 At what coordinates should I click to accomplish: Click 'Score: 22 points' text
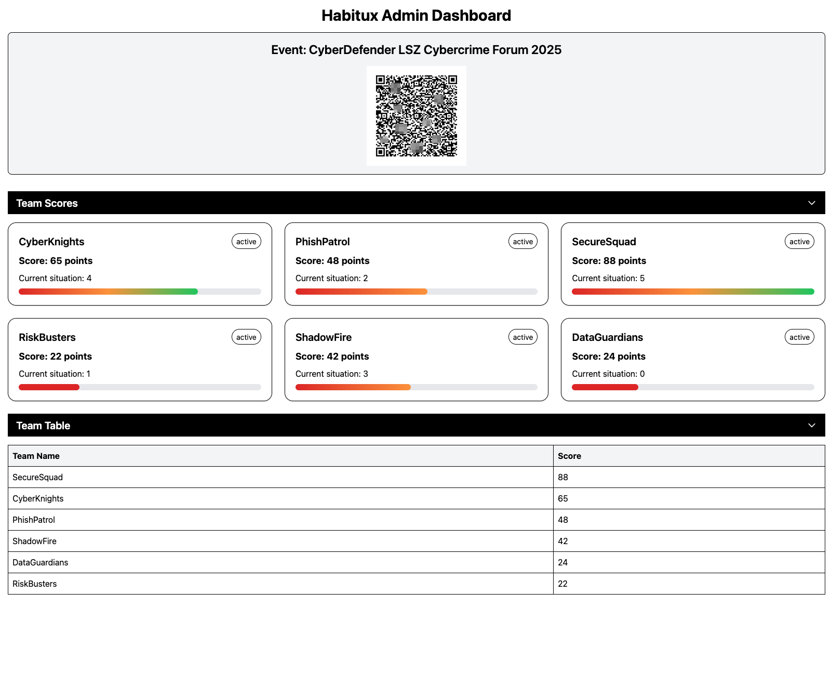(x=55, y=357)
